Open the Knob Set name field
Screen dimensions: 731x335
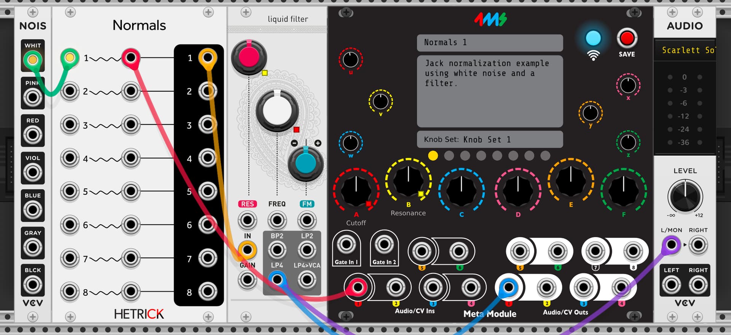[490, 140]
